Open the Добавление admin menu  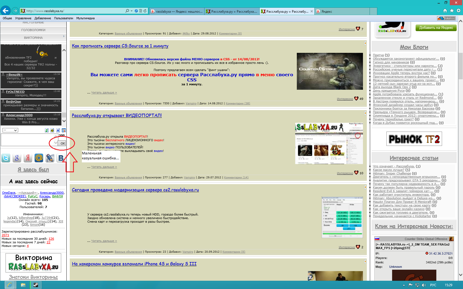click(43, 18)
